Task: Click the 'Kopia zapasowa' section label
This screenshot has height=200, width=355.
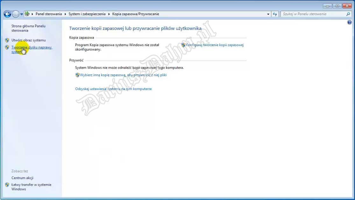Action: click(82, 38)
